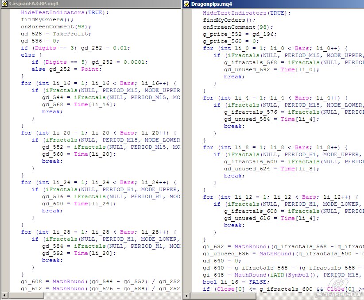The image size is (364, 300).
Task: Click the line 'else gd_252 = Point;'
Action: [x=66, y=69]
